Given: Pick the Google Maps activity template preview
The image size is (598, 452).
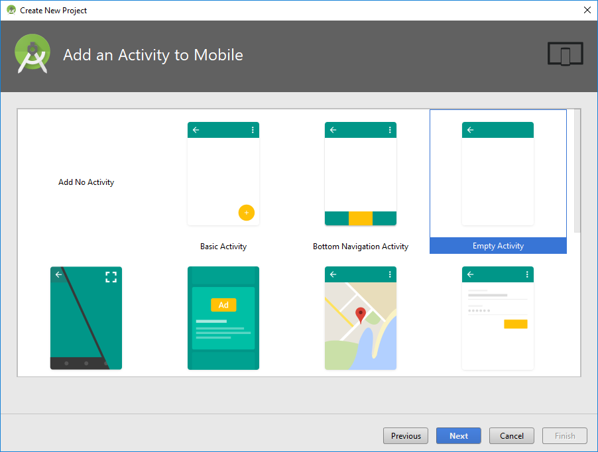Looking at the screenshot, I should point(361,318).
